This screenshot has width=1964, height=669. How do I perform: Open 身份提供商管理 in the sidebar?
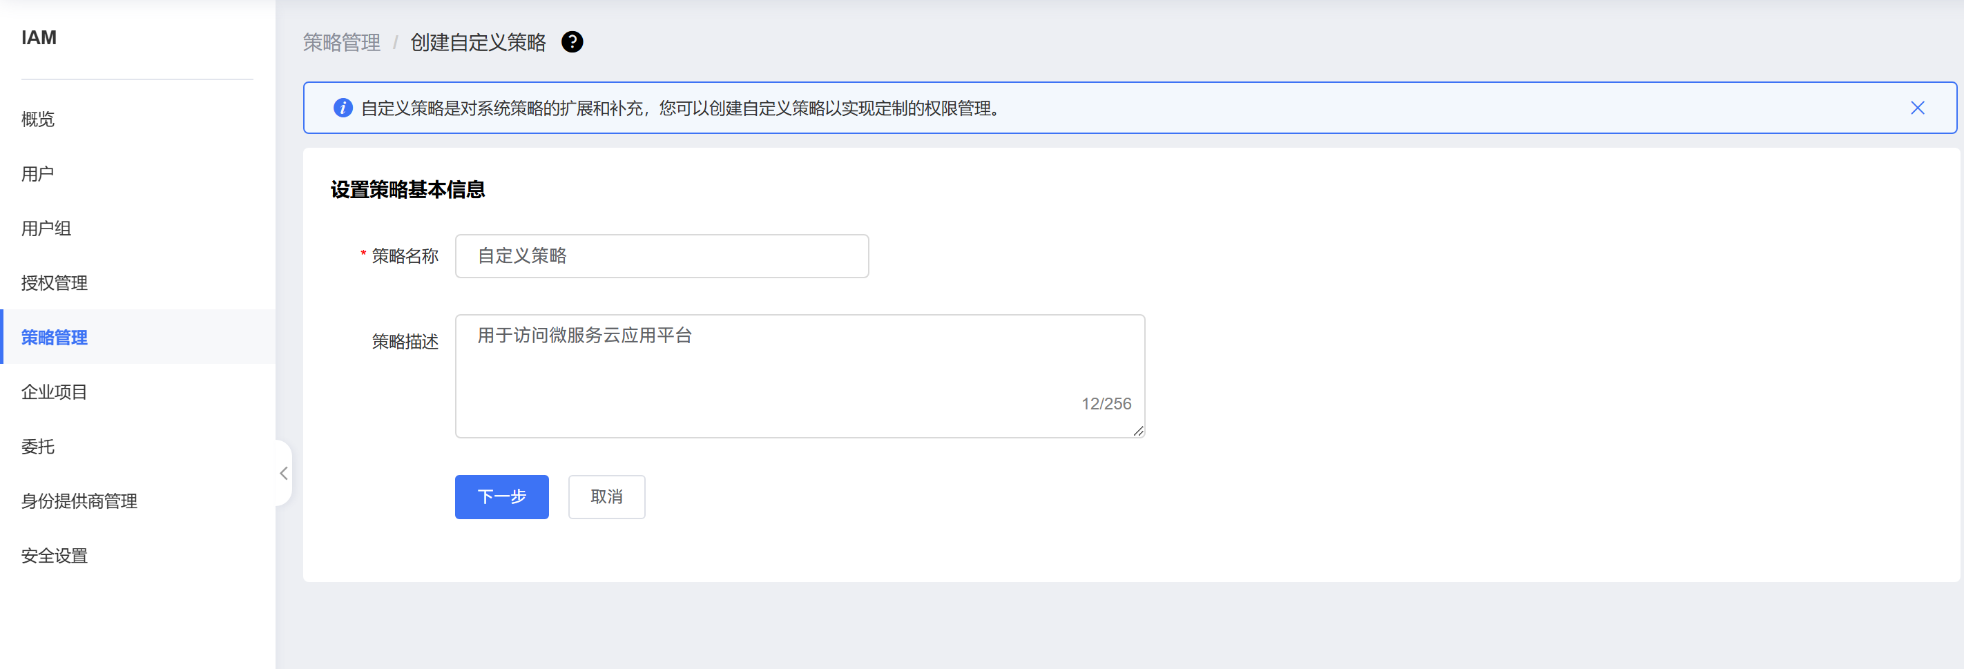(79, 501)
